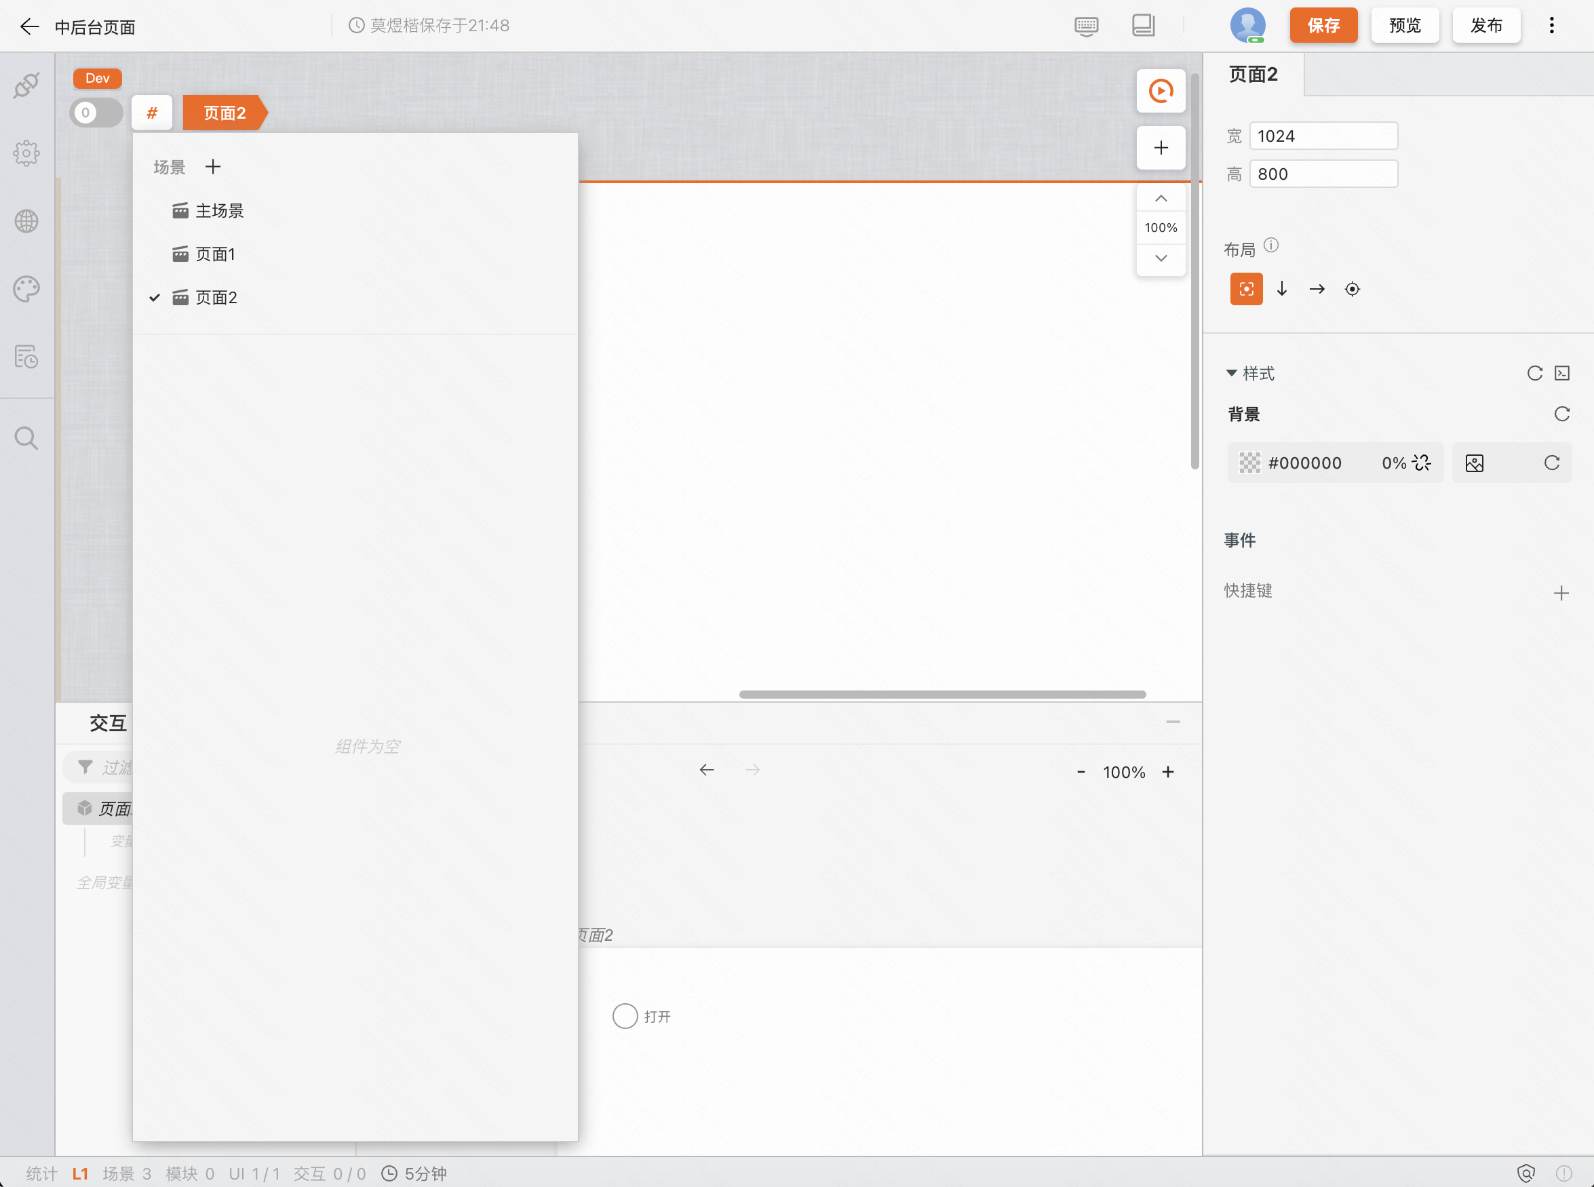The height and width of the screenshot is (1187, 1594).
Task: Decrease canvas zoom with down chevron
Action: pyautogui.click(x=1160, y=258)
